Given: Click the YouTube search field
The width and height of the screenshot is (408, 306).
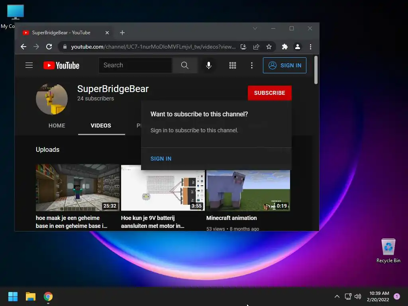Looking at the screenshot, I should 135,65.
